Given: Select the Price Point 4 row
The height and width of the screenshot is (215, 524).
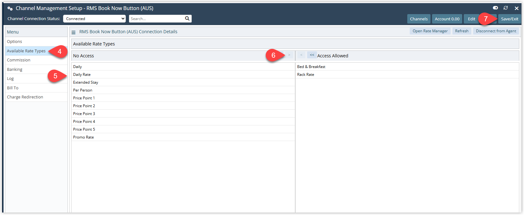Looking at the screenshot, I should 183,121.
